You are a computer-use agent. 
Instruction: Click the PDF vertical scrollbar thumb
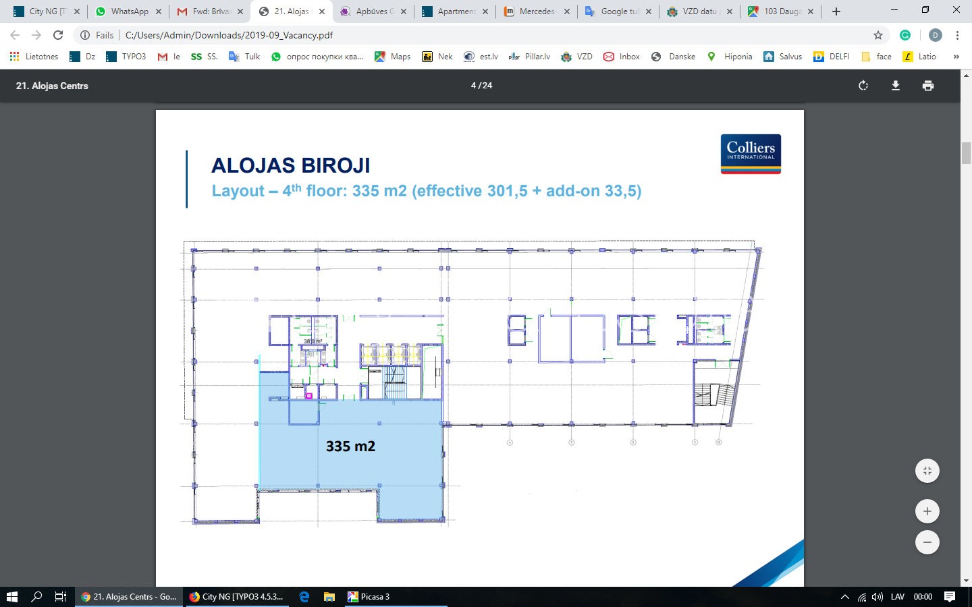click(x=966, y=153)
